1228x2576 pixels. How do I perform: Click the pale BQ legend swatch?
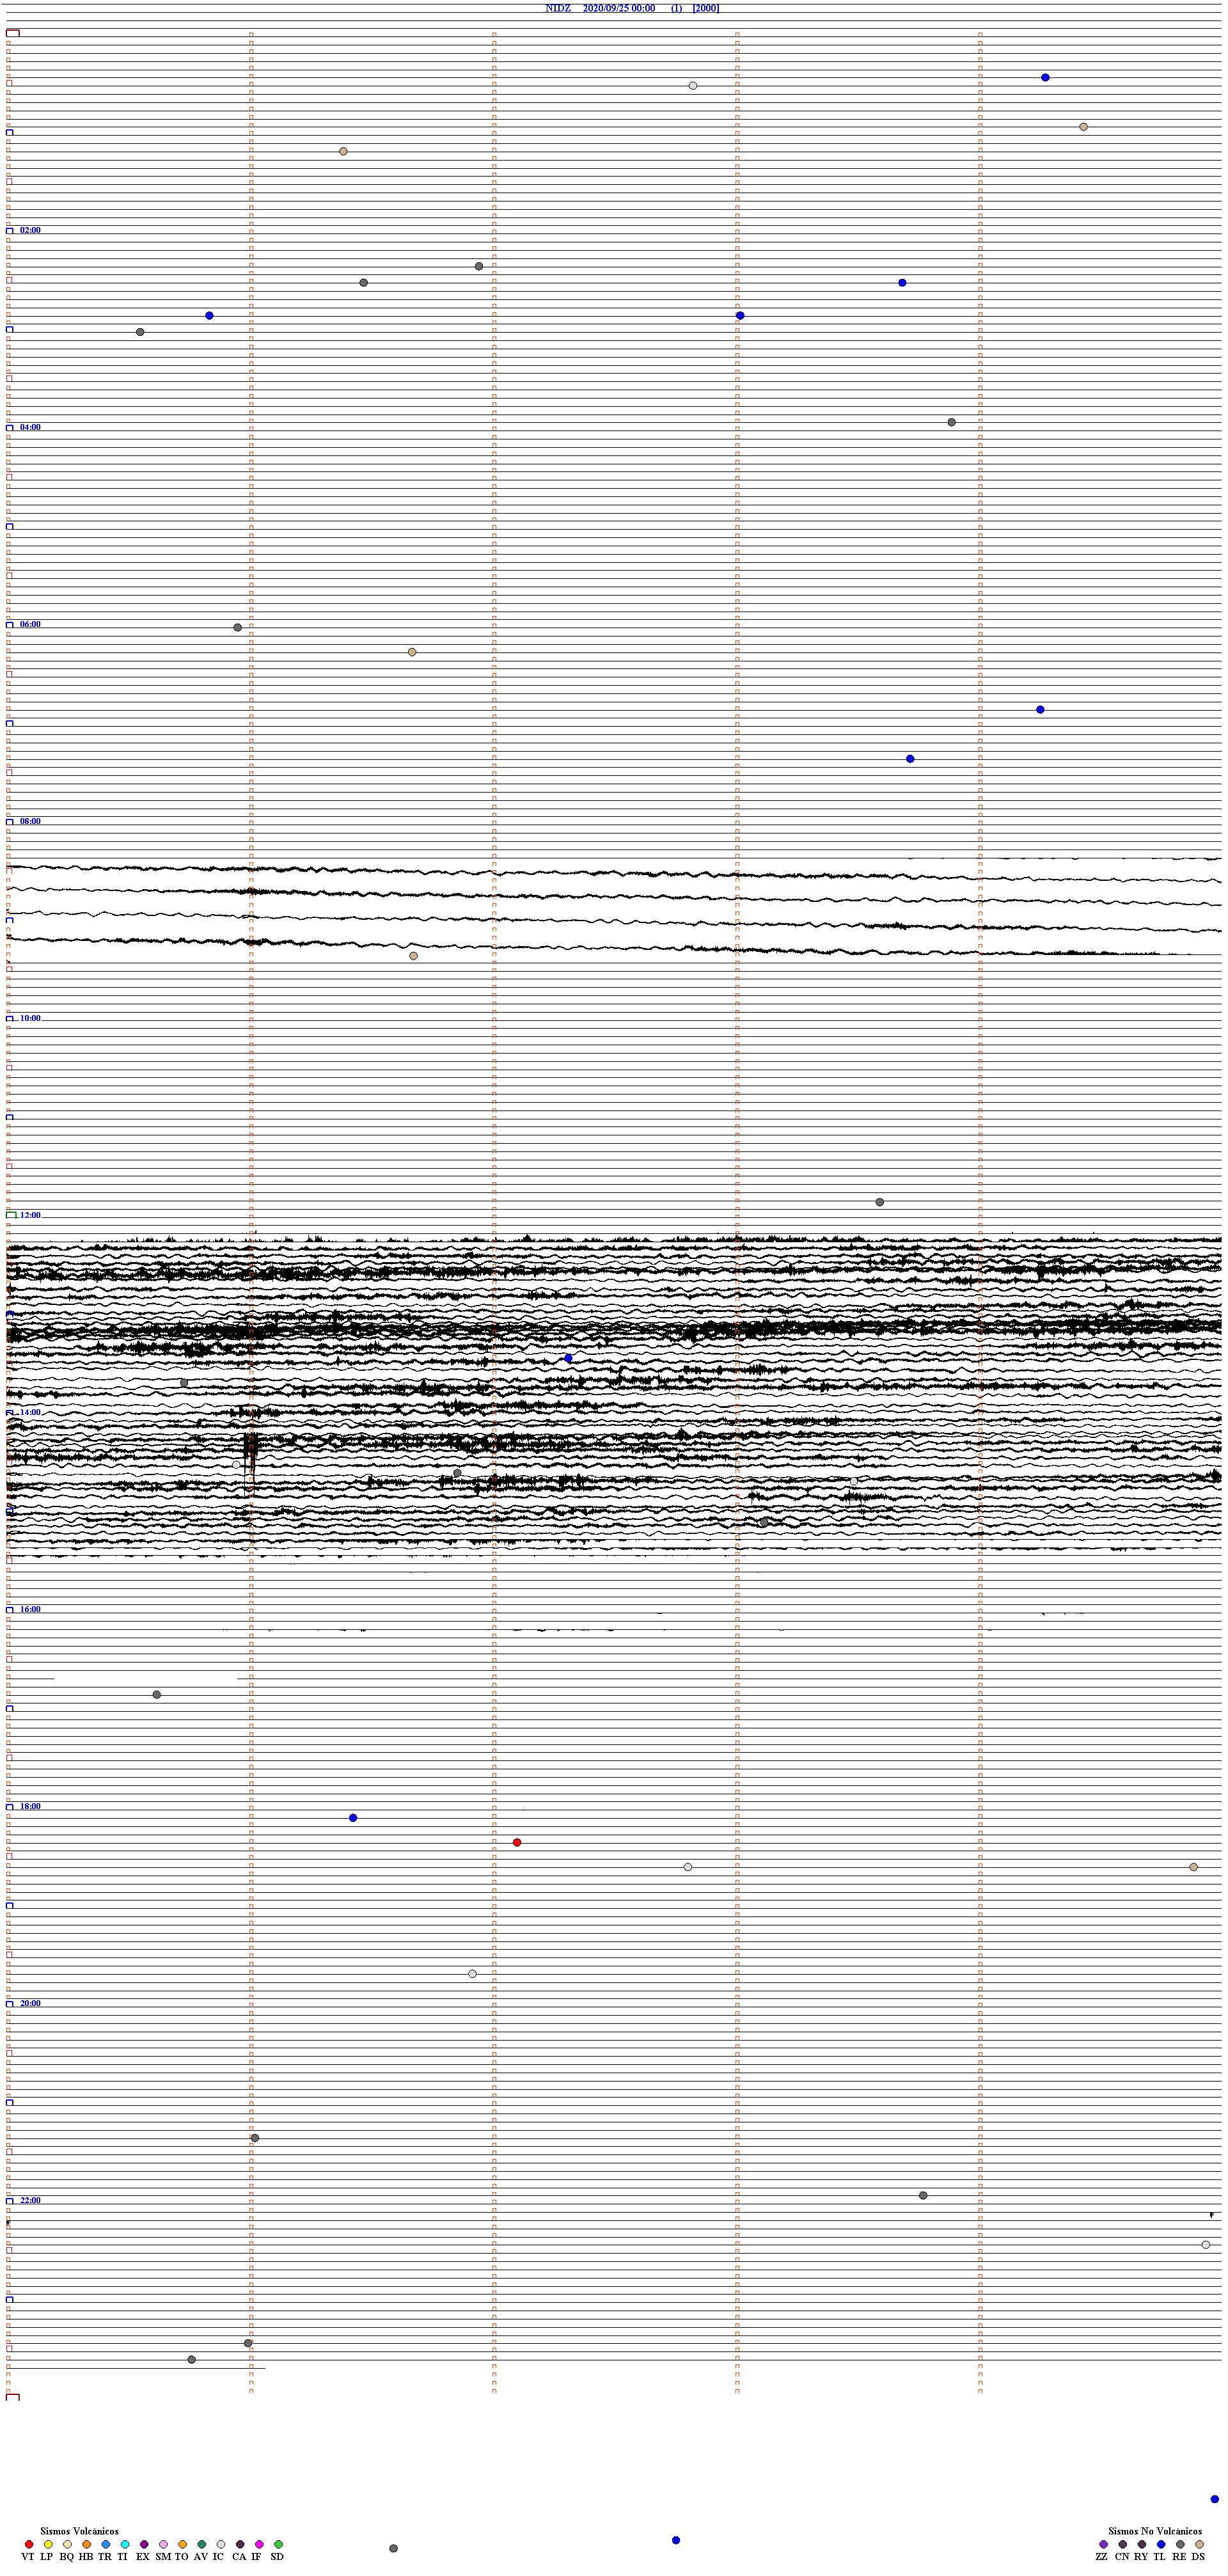coord(67,2544)
